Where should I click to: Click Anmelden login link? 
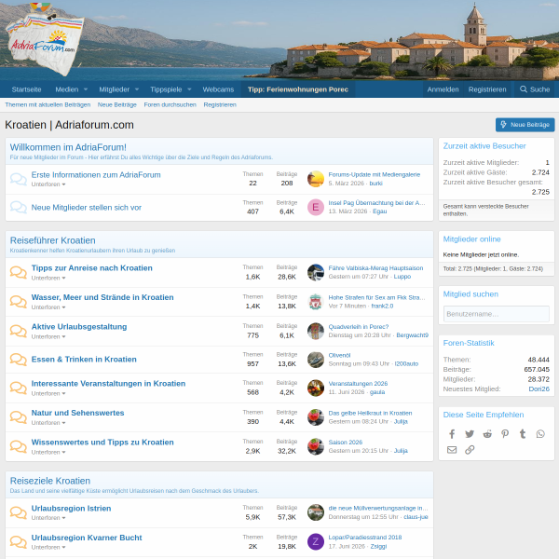(x=443, y=89)
